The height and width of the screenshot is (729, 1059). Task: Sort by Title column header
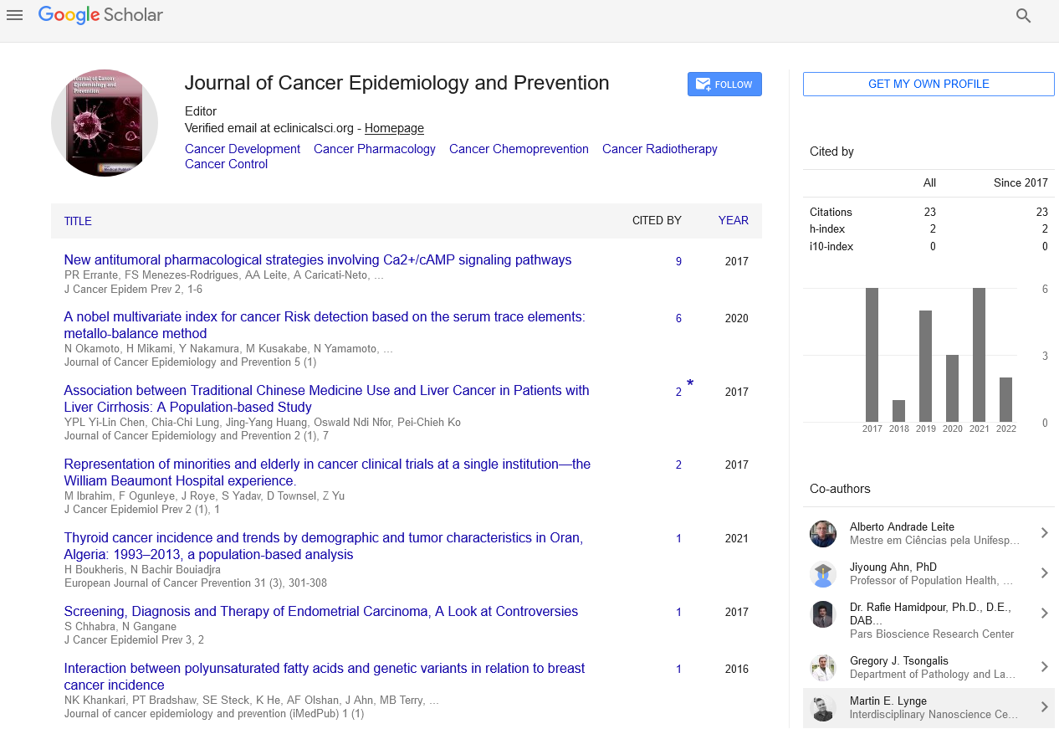pyautogui.click(x=78, y=221)
